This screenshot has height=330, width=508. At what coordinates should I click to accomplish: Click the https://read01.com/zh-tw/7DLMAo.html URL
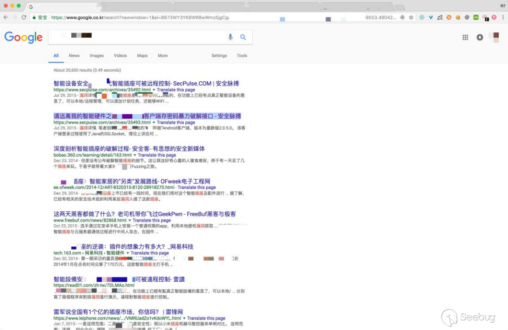click(94, 285)
